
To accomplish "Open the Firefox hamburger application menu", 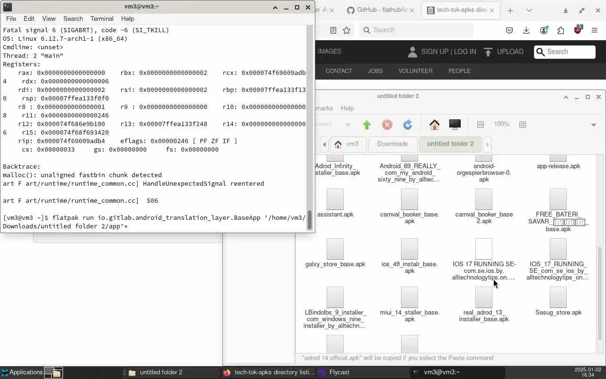I will coord(595,30).
